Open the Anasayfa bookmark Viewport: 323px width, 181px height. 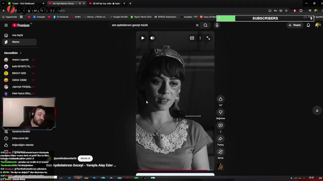(39, 17)
